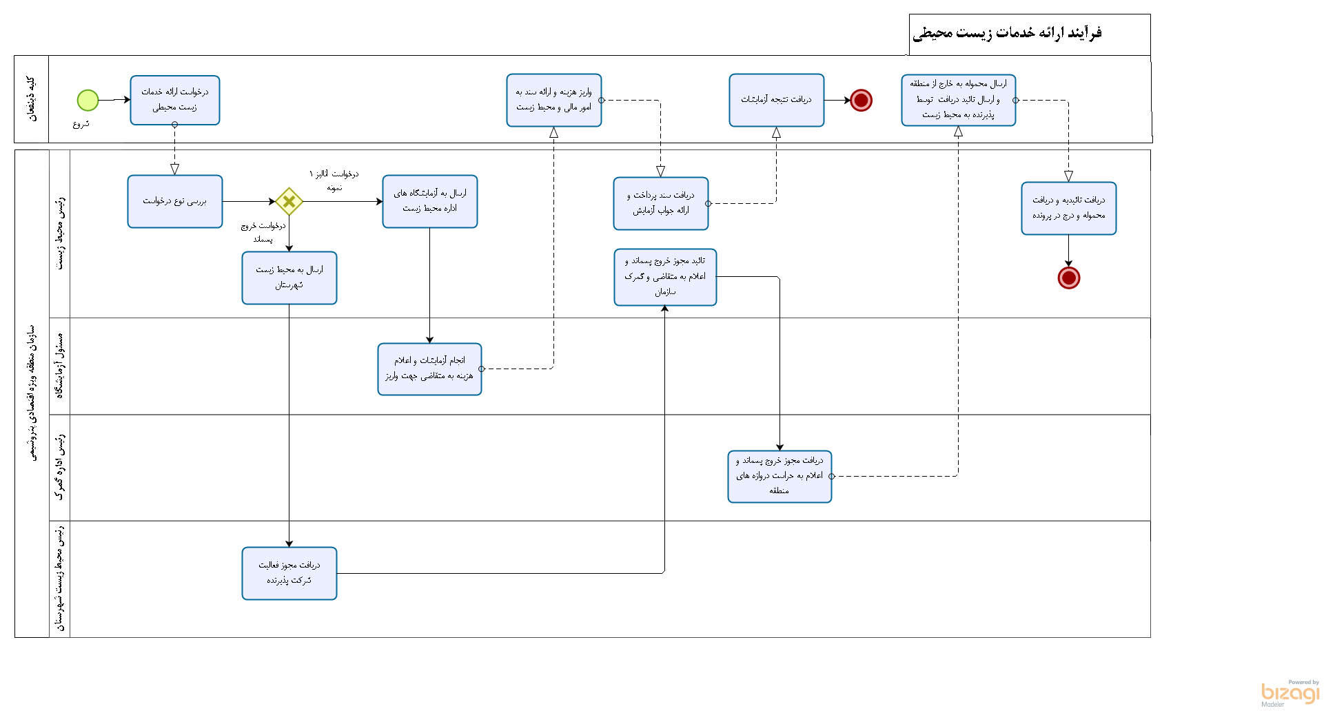Click the 'ارسال محموله به خارج از منطقه' task
Viewport: 1335px width, 715px height.
(958, 101)
